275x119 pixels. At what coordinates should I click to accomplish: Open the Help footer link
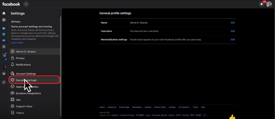click(x=203, y=107)
